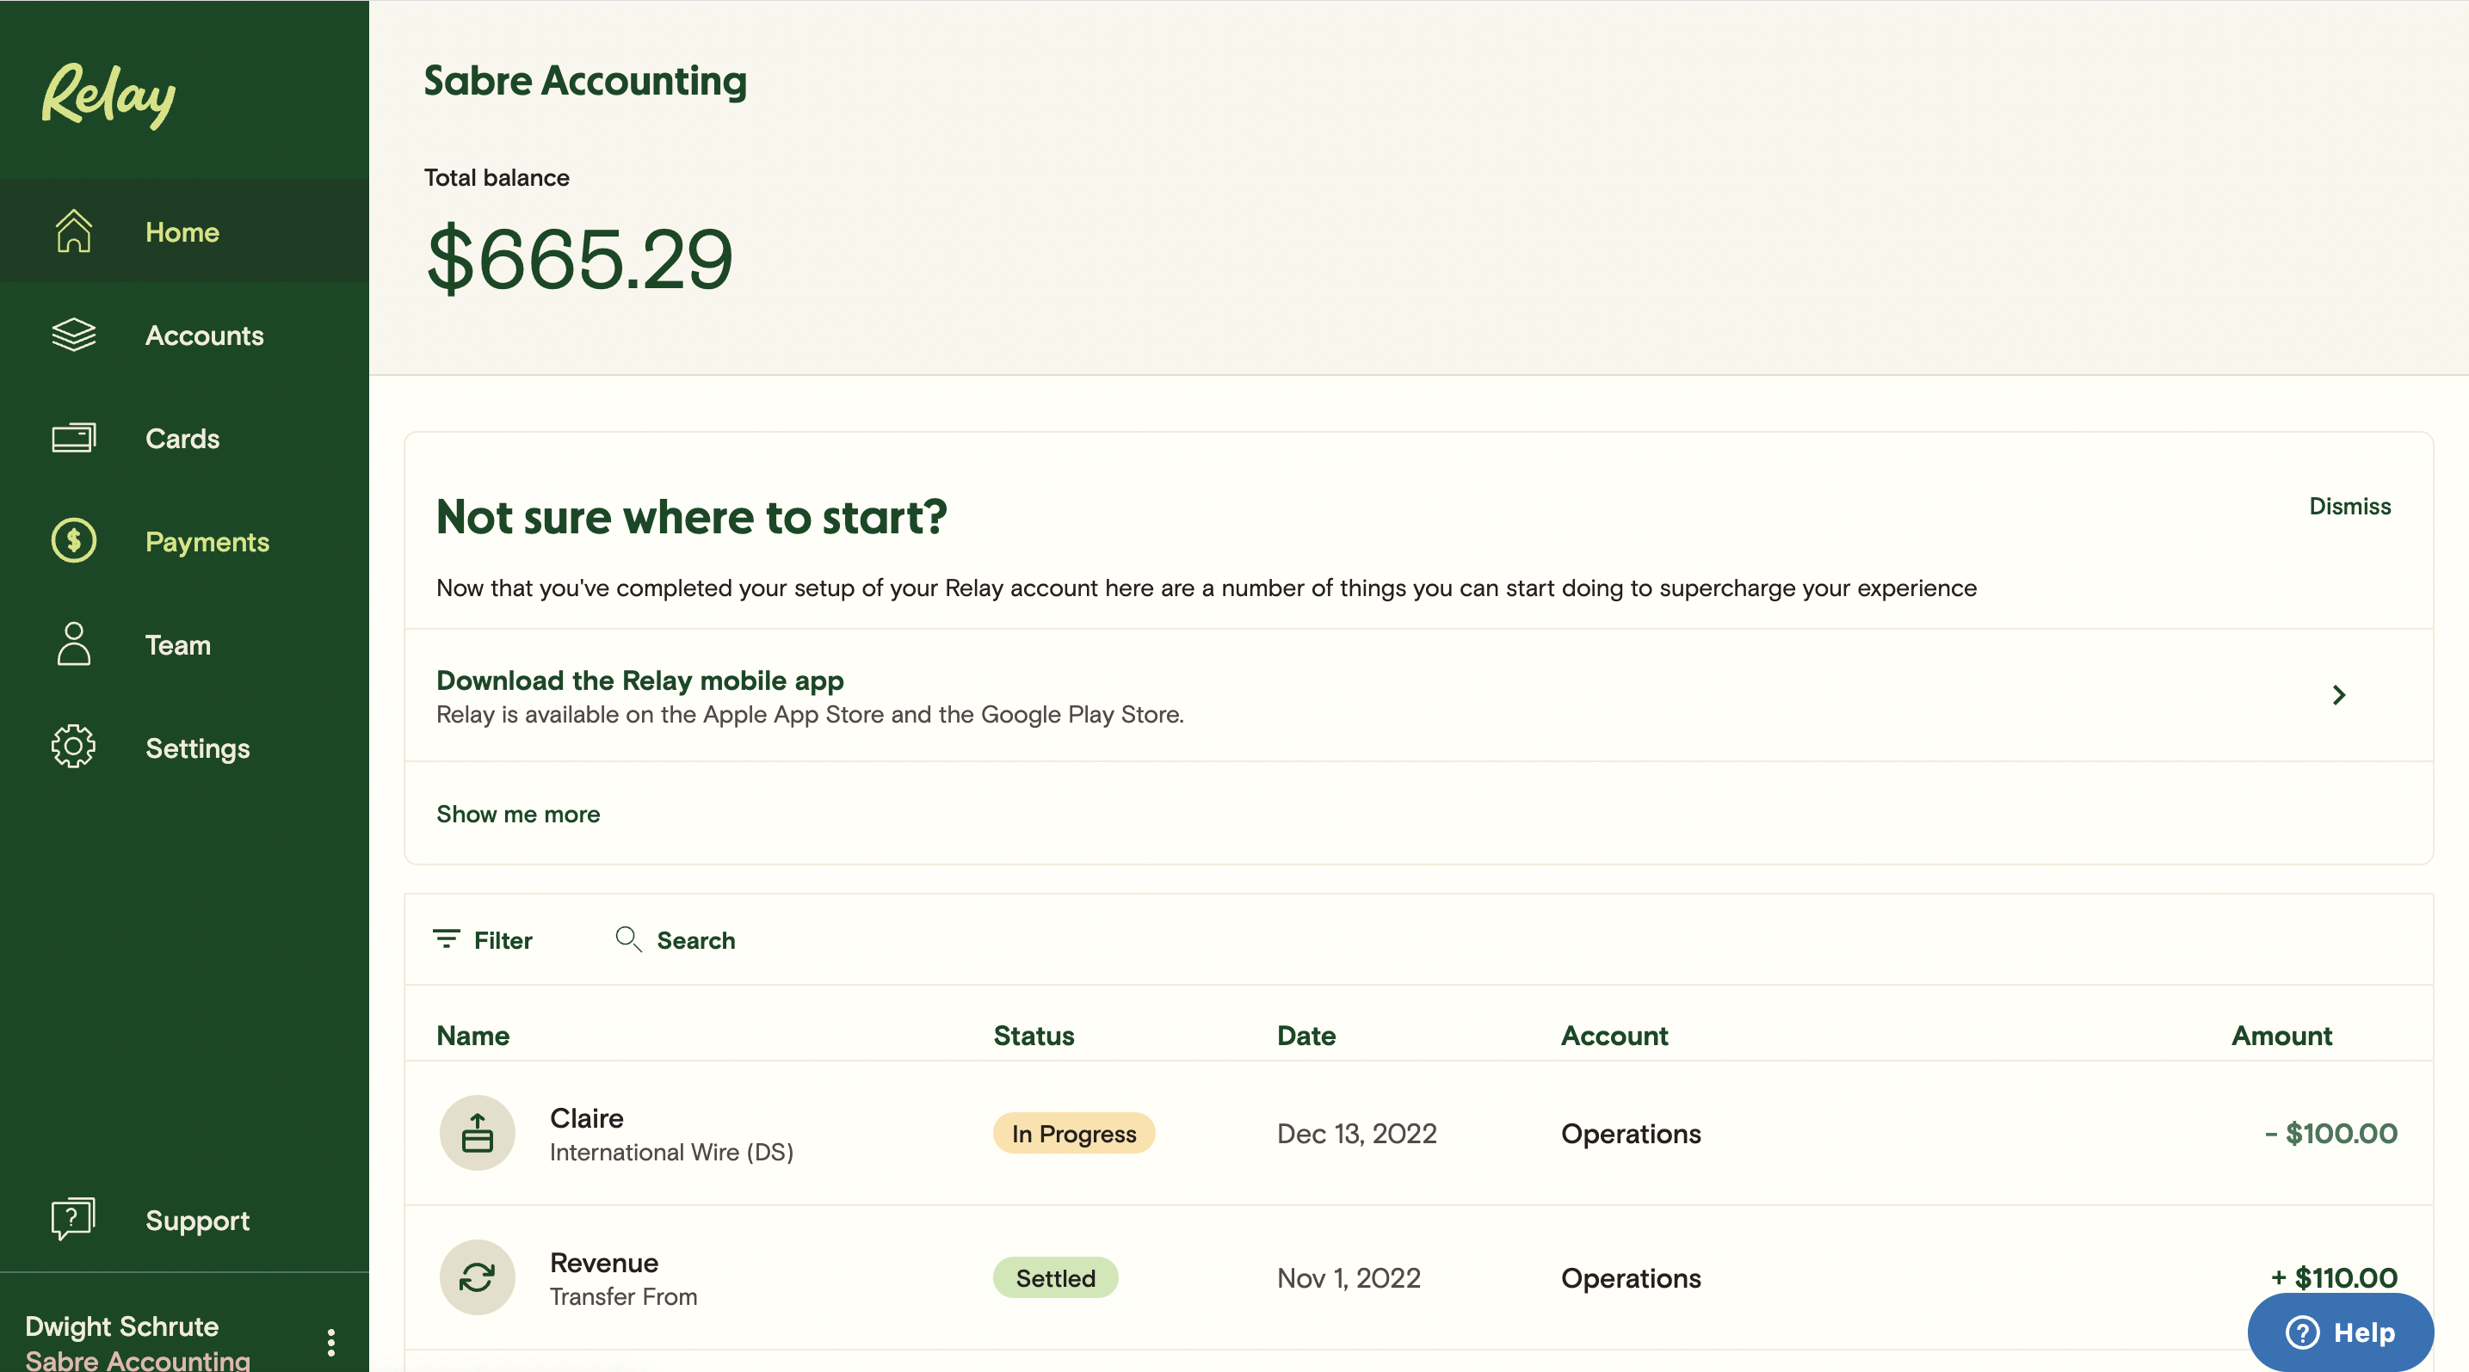Click the In Progress status badge for Claire
Viewport: 2469px width, 1372px height.
click(x=1073, y=1133)
